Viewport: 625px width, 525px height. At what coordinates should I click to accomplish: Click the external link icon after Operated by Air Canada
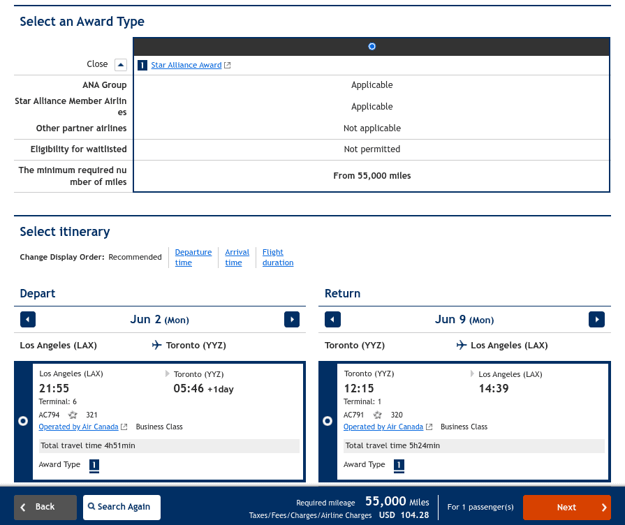pyautogui.click(x=124, y=427)
